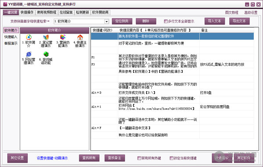Select the 彩云学院的百度网盘 remark cell
Screen dimensions: 263x167
227,107
